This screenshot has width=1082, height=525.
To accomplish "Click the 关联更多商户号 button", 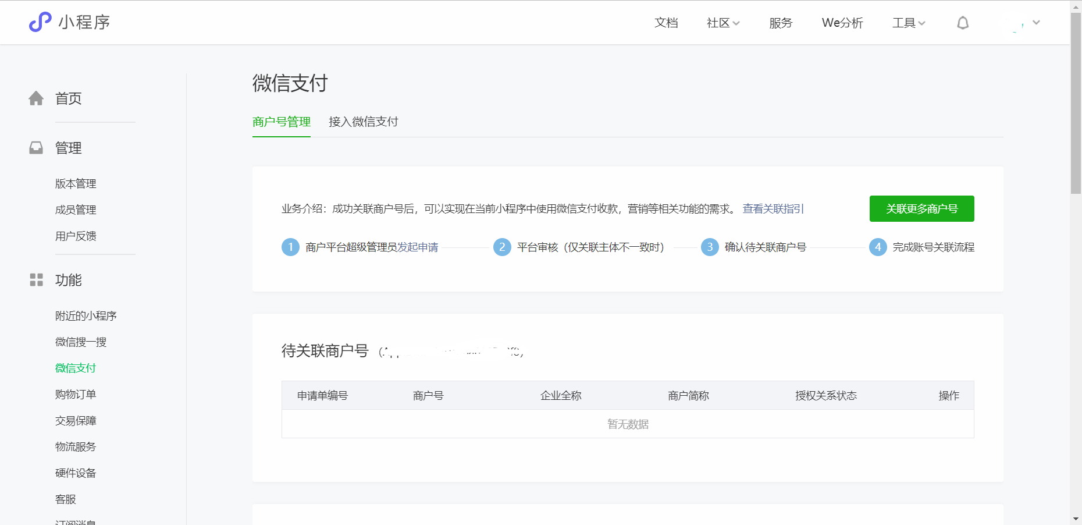I will click(x=921, y=208).
